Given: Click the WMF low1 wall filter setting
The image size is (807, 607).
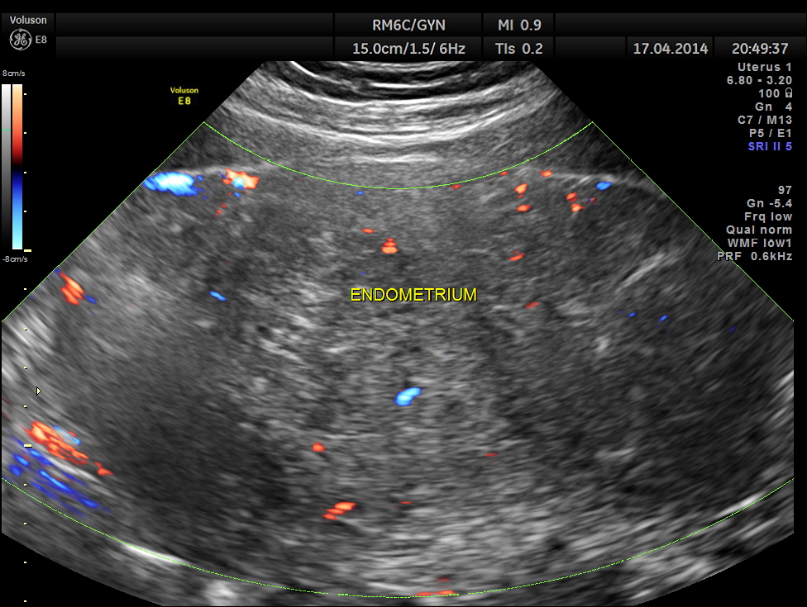Looking at the screenshot, I should tap(759, 243).
